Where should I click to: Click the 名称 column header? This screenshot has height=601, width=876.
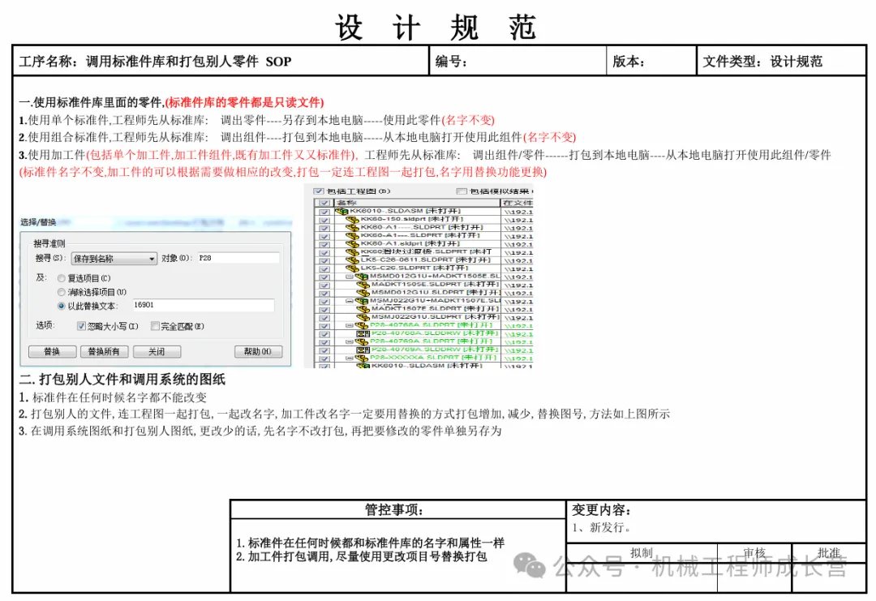(x=417, y=203)
